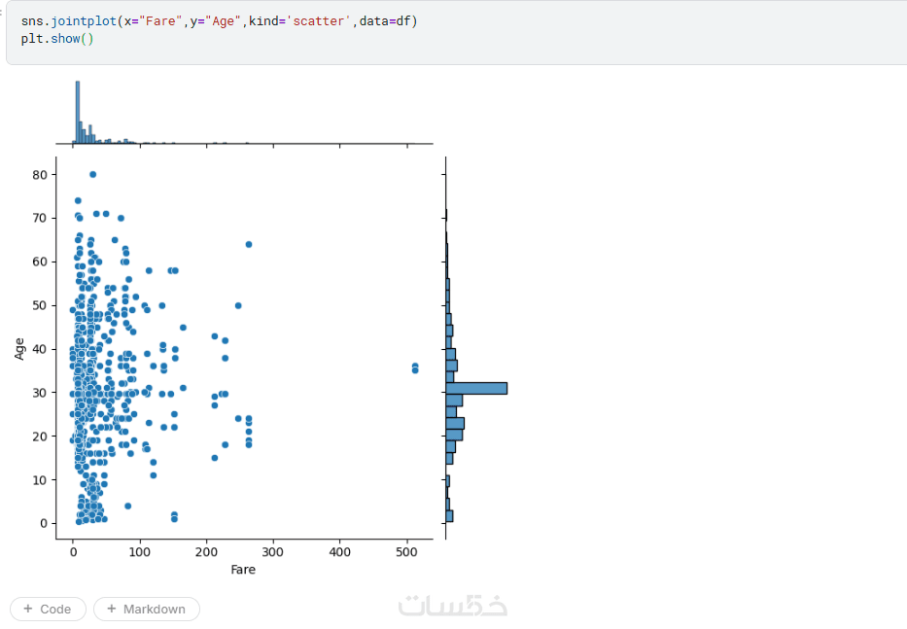The height and width of the screenshot is (629, 907).
Task: Click the tallest bar in the Age histogram
Action: pyautogui.click(x=476, y=388)
